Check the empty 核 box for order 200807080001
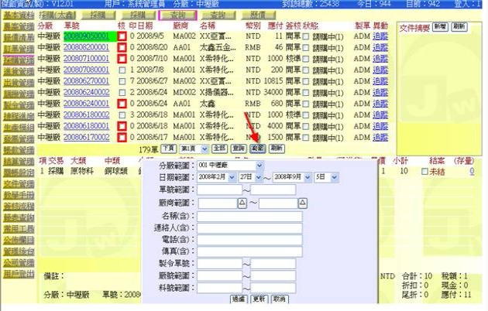Screen dimensions: 488x311 (122, 70)
